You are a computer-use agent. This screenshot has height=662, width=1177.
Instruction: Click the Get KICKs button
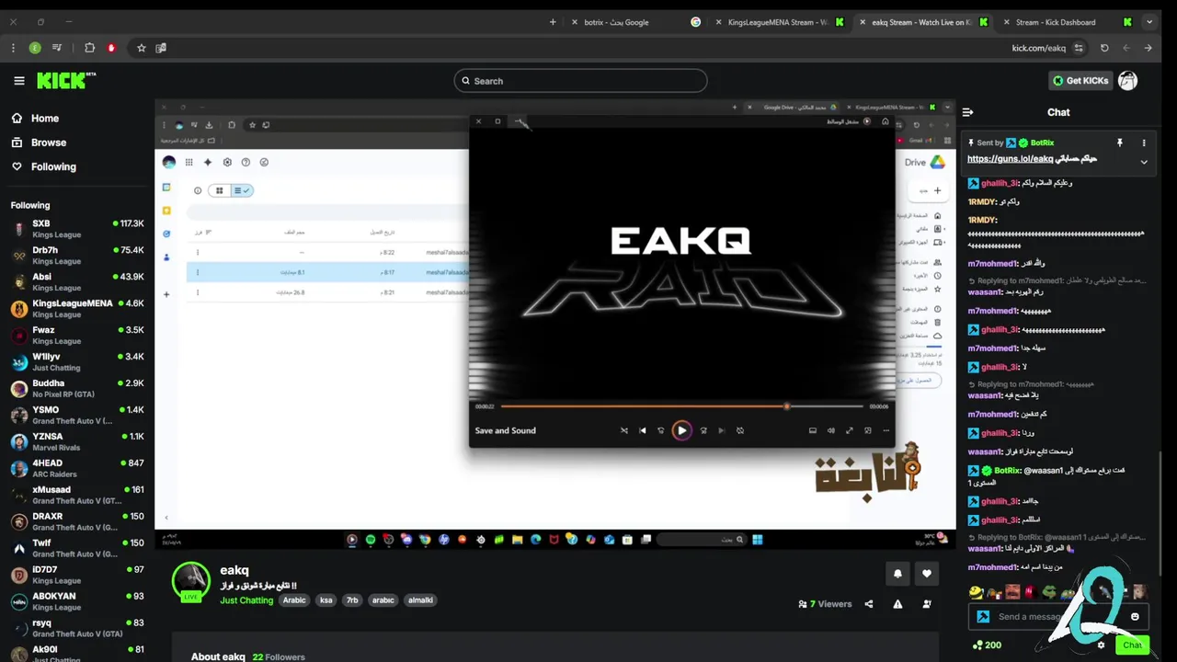1080,81
